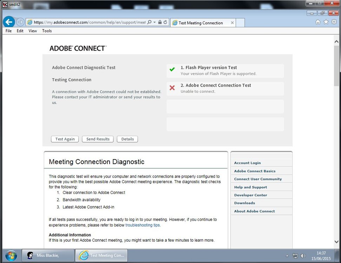This screenshot has width=341, height=263.
Task: Switch to Test Meeting Con... taskbar item
Action: (101, 255)
